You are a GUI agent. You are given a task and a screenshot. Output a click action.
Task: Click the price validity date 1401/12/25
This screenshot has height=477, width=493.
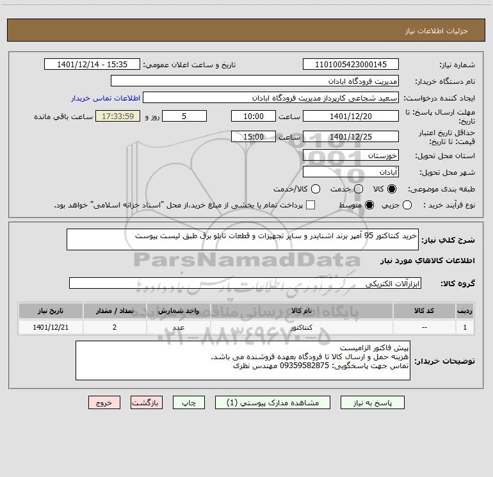(x=351, y=136)
